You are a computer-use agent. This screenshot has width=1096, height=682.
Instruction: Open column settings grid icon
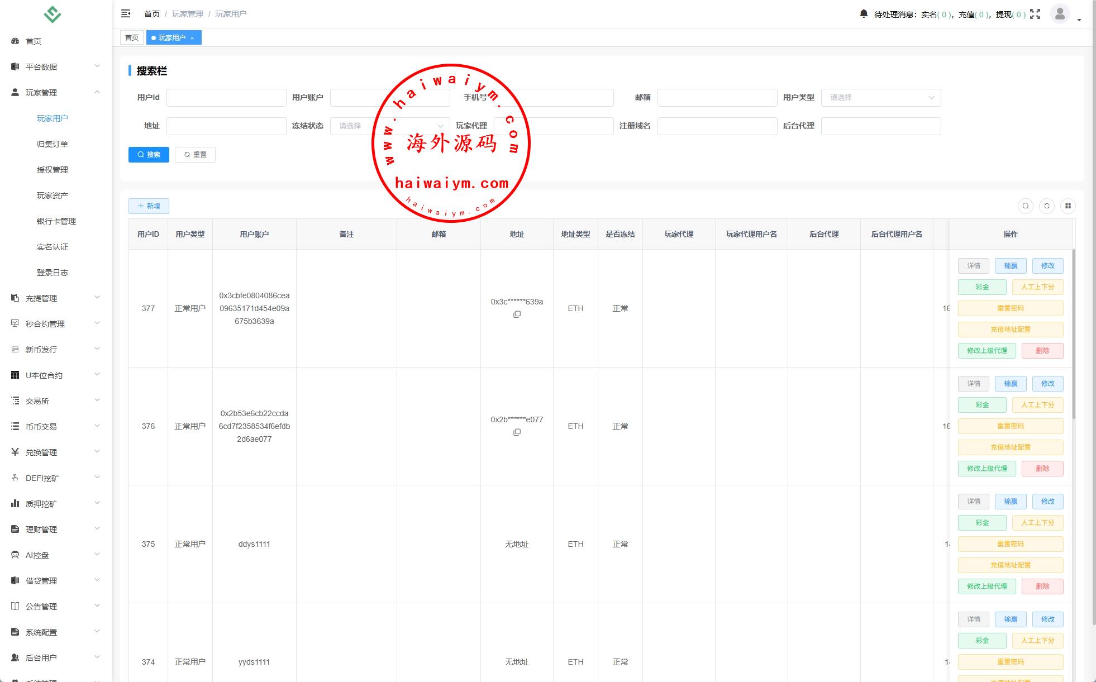tap(1068, 206)
